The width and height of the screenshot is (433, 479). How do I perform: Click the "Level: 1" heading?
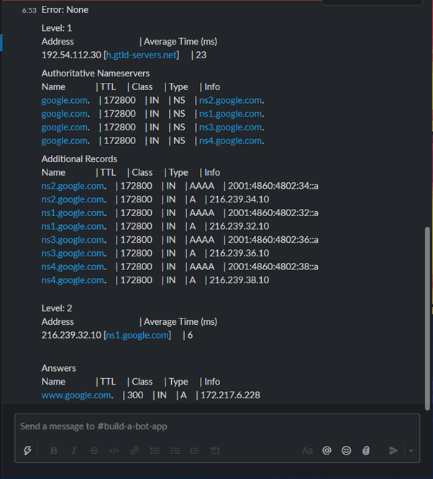pyautogui.click(x=57, y=28)
